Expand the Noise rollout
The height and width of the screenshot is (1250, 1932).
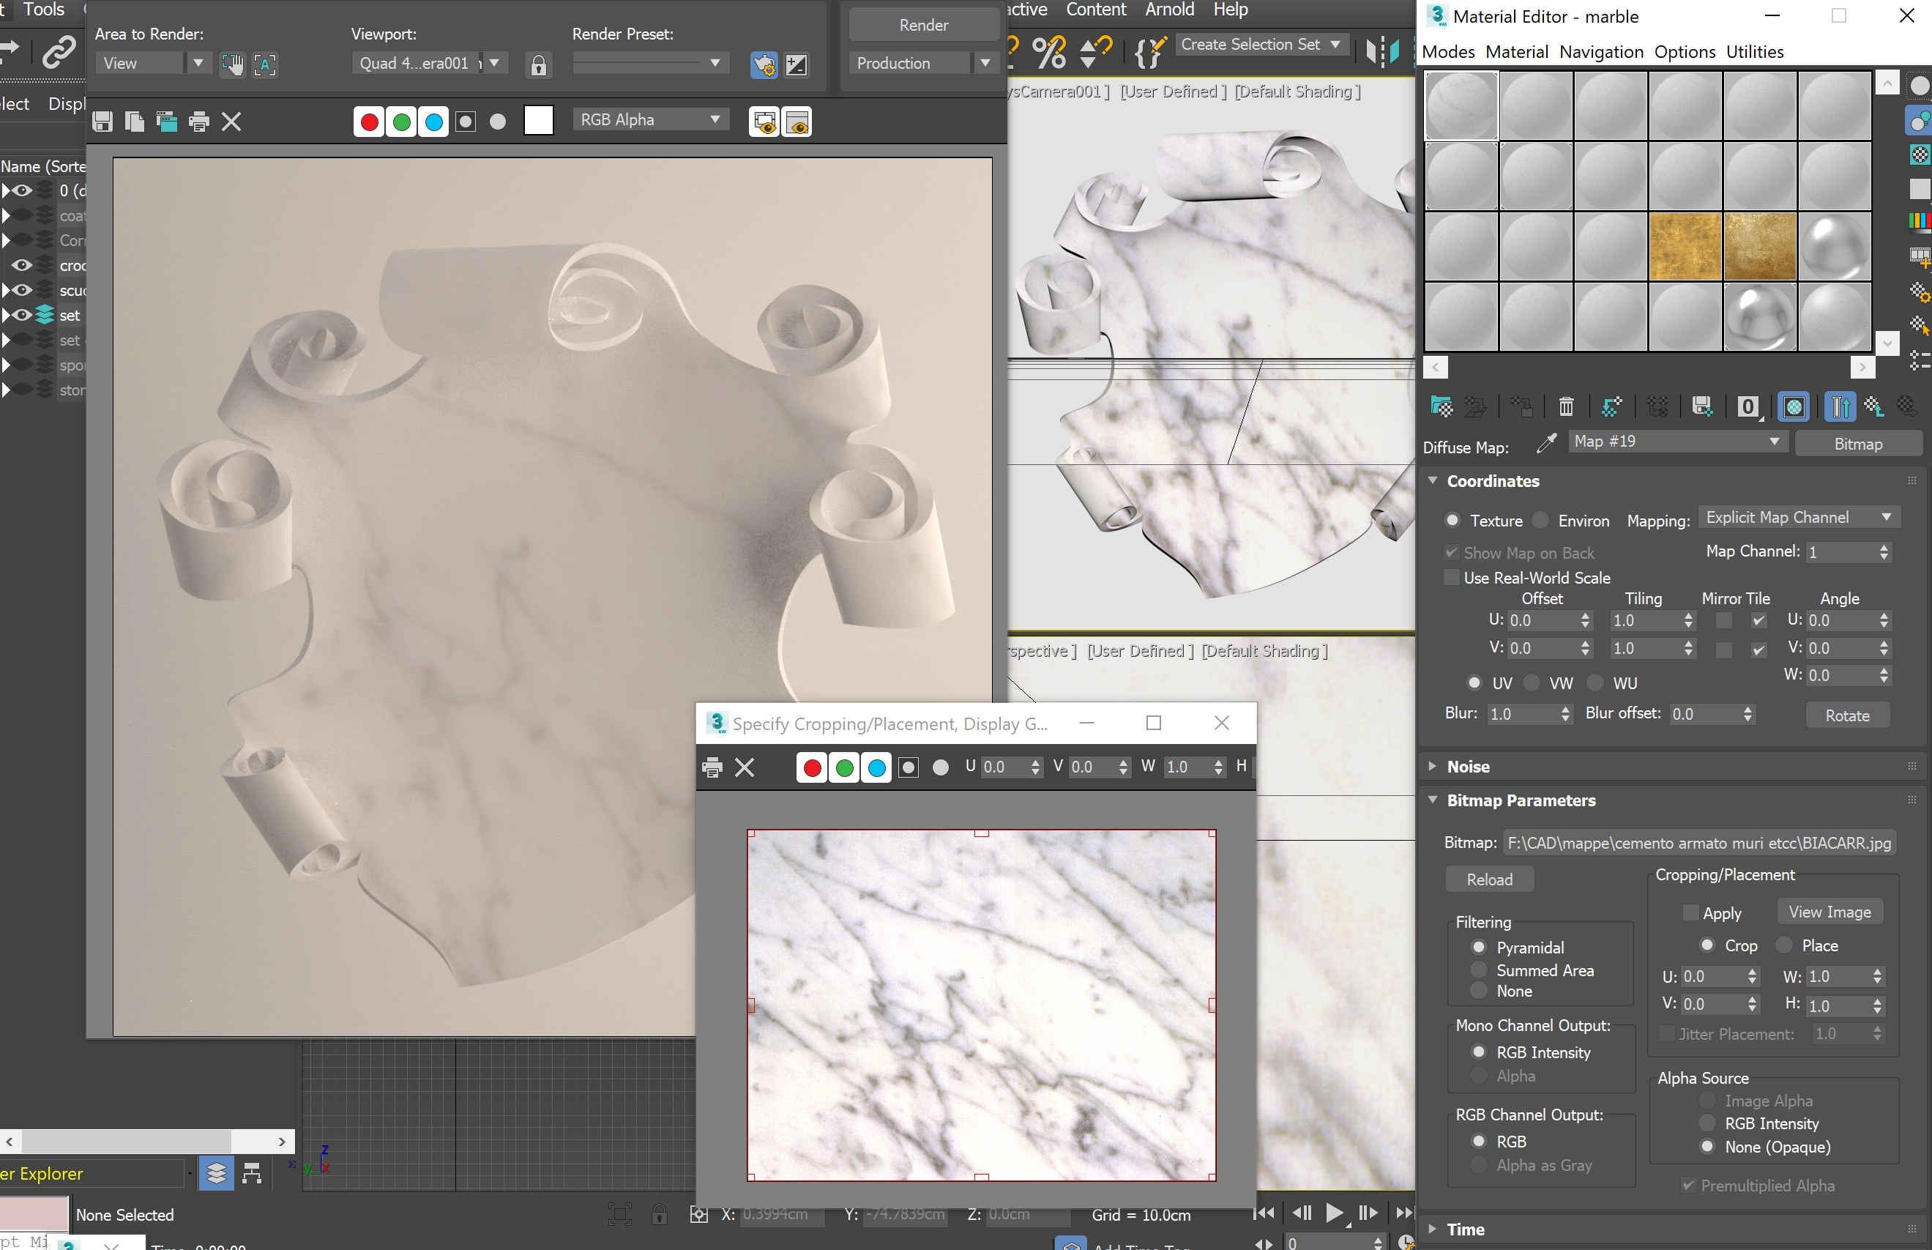(x=1468, y=766)
